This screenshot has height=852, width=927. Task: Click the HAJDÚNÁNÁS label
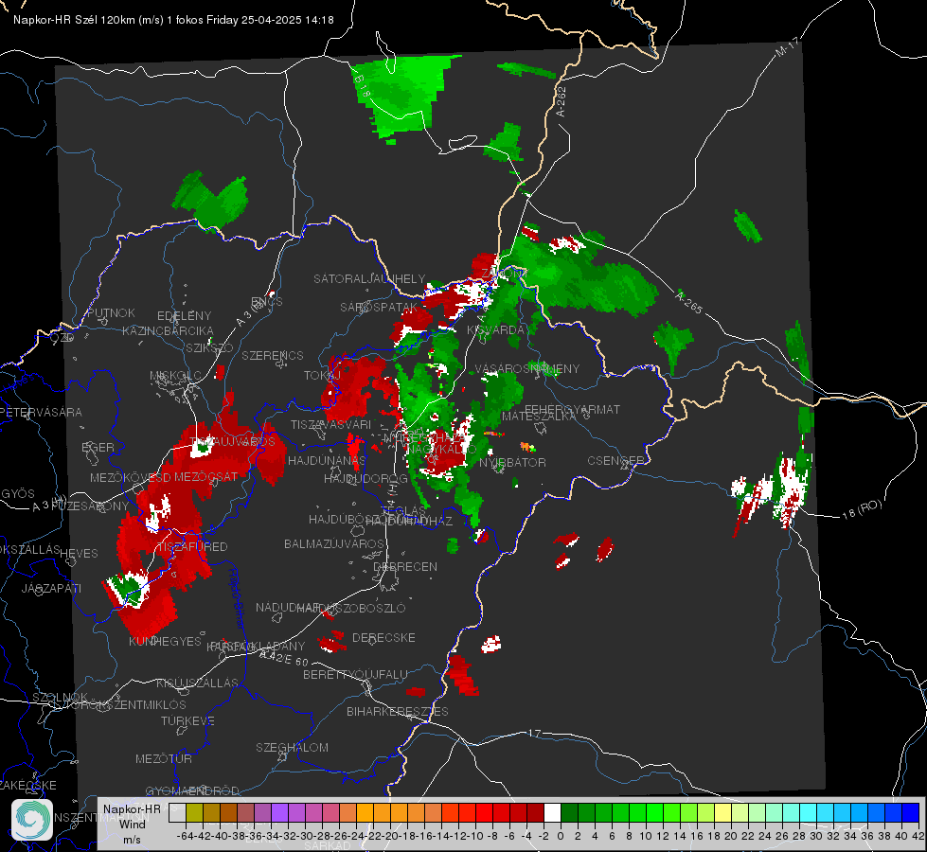point(327,461)
